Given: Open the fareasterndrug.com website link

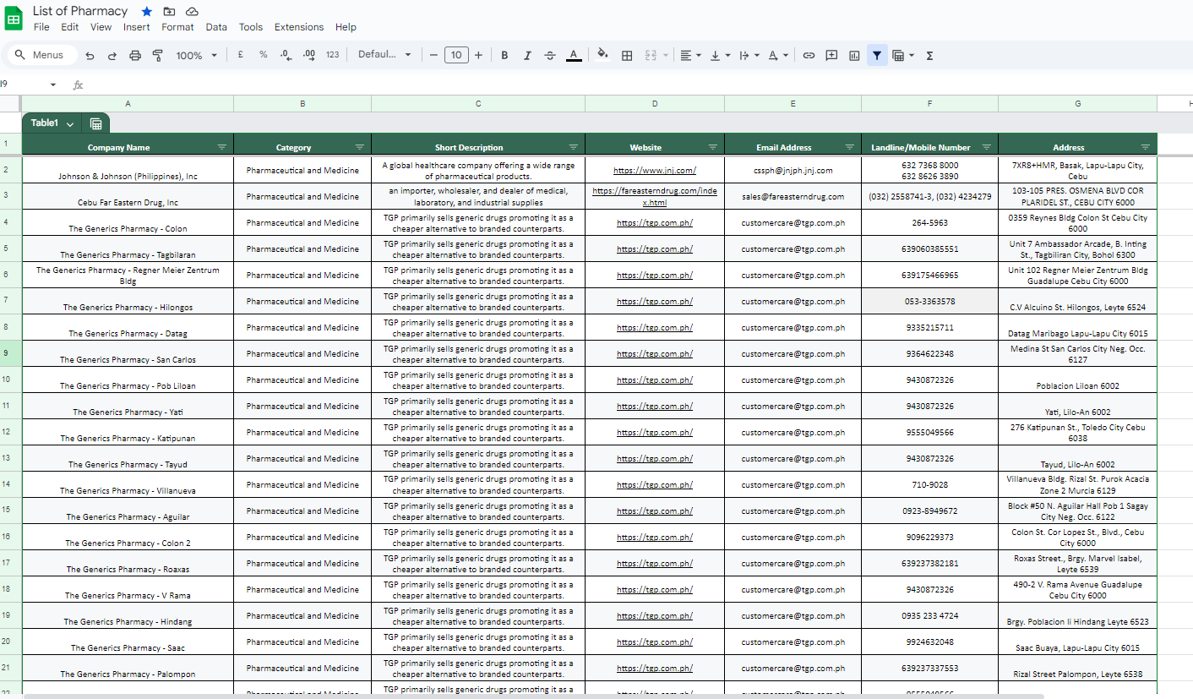Looking at the screenshot, I should pyautogui.click(x=655, y=197).
